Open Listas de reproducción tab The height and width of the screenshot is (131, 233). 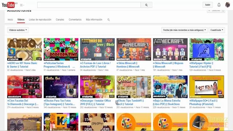tap(40, 20)
